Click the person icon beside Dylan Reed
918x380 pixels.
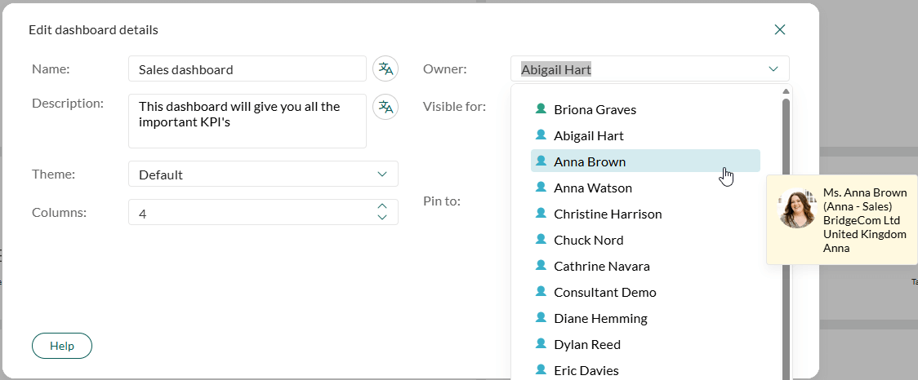(x=541, y=344)
